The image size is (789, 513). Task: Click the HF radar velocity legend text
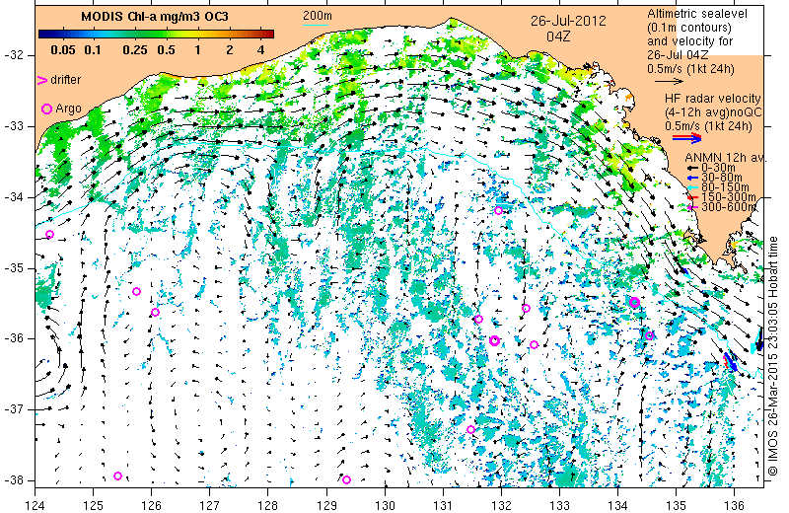pos(712,99)
